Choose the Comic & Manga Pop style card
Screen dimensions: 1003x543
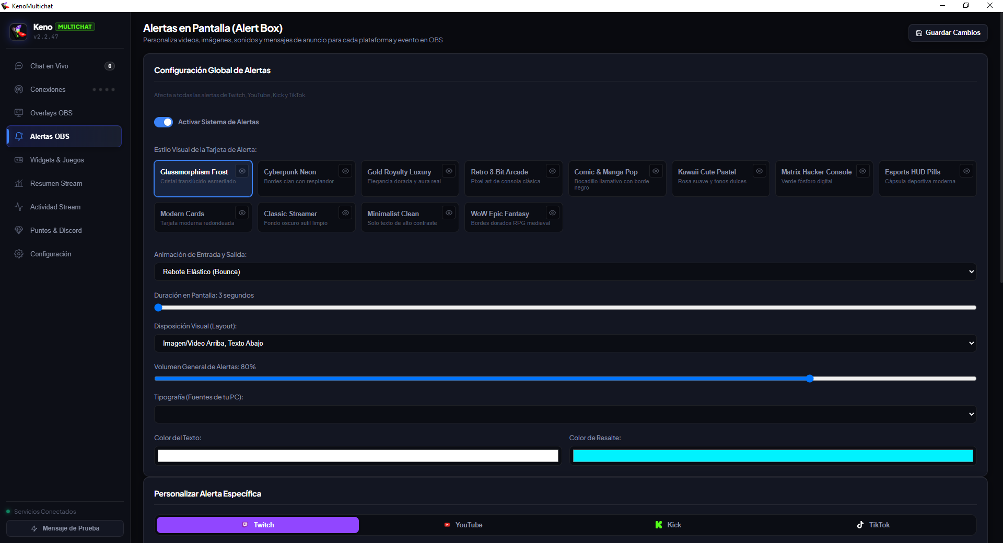tap(617, 179)
